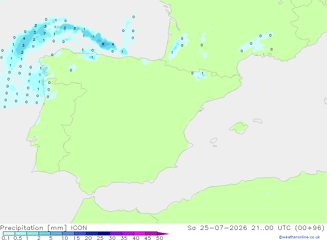327x240 pixels.
Task: Click the legend label '30'
Action: pyautogui.click(x=112, y=238)
